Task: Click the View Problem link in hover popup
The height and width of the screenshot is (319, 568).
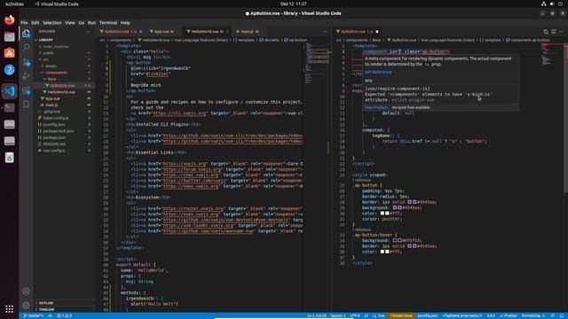Action: pos(376,107)
